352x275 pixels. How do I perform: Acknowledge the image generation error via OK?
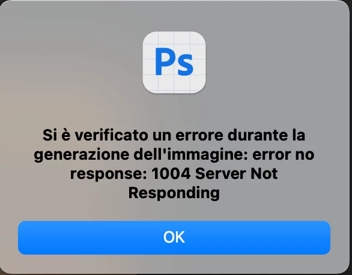[174, 238]
